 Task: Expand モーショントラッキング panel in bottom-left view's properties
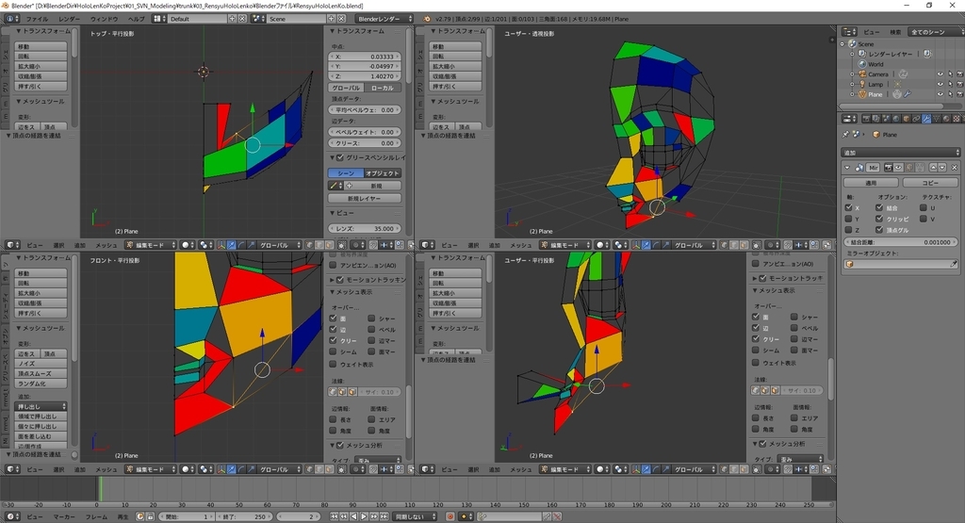click(333, 279)
